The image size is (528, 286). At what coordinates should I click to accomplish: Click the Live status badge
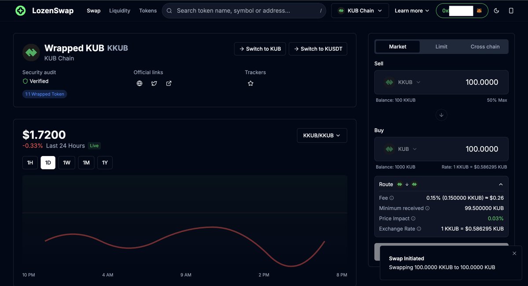tap(94, 146)
